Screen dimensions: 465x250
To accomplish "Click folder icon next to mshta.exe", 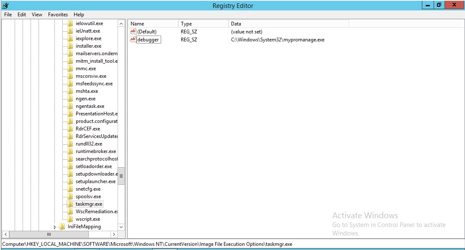I will 70,91.
